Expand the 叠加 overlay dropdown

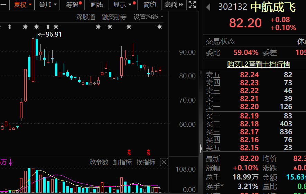(x=48, y=5)
